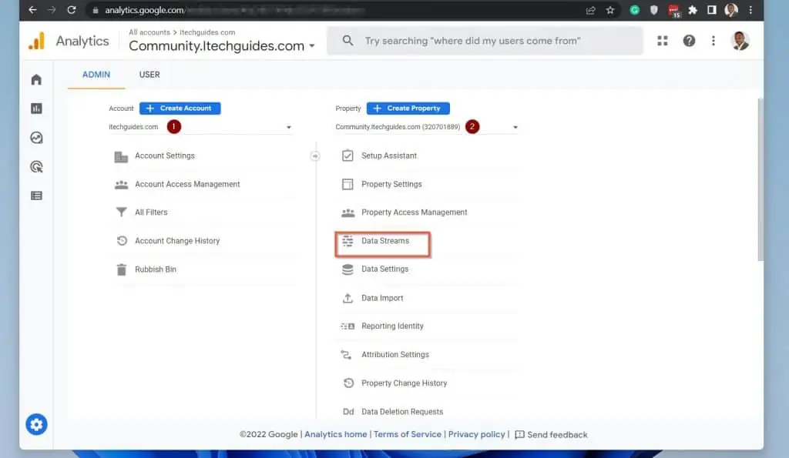Open Configure table icon in left sidebar

36,196
